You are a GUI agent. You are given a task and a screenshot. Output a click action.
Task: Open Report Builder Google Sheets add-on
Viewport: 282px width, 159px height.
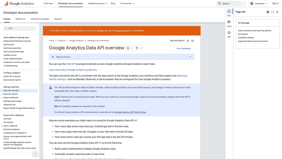pos(19,108)
